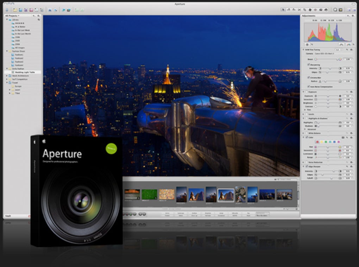Select the highlighted building thumbnail in filmstrip
Image resolution: width=359 pixels, height=267 pixels.
tap(226, 195)
